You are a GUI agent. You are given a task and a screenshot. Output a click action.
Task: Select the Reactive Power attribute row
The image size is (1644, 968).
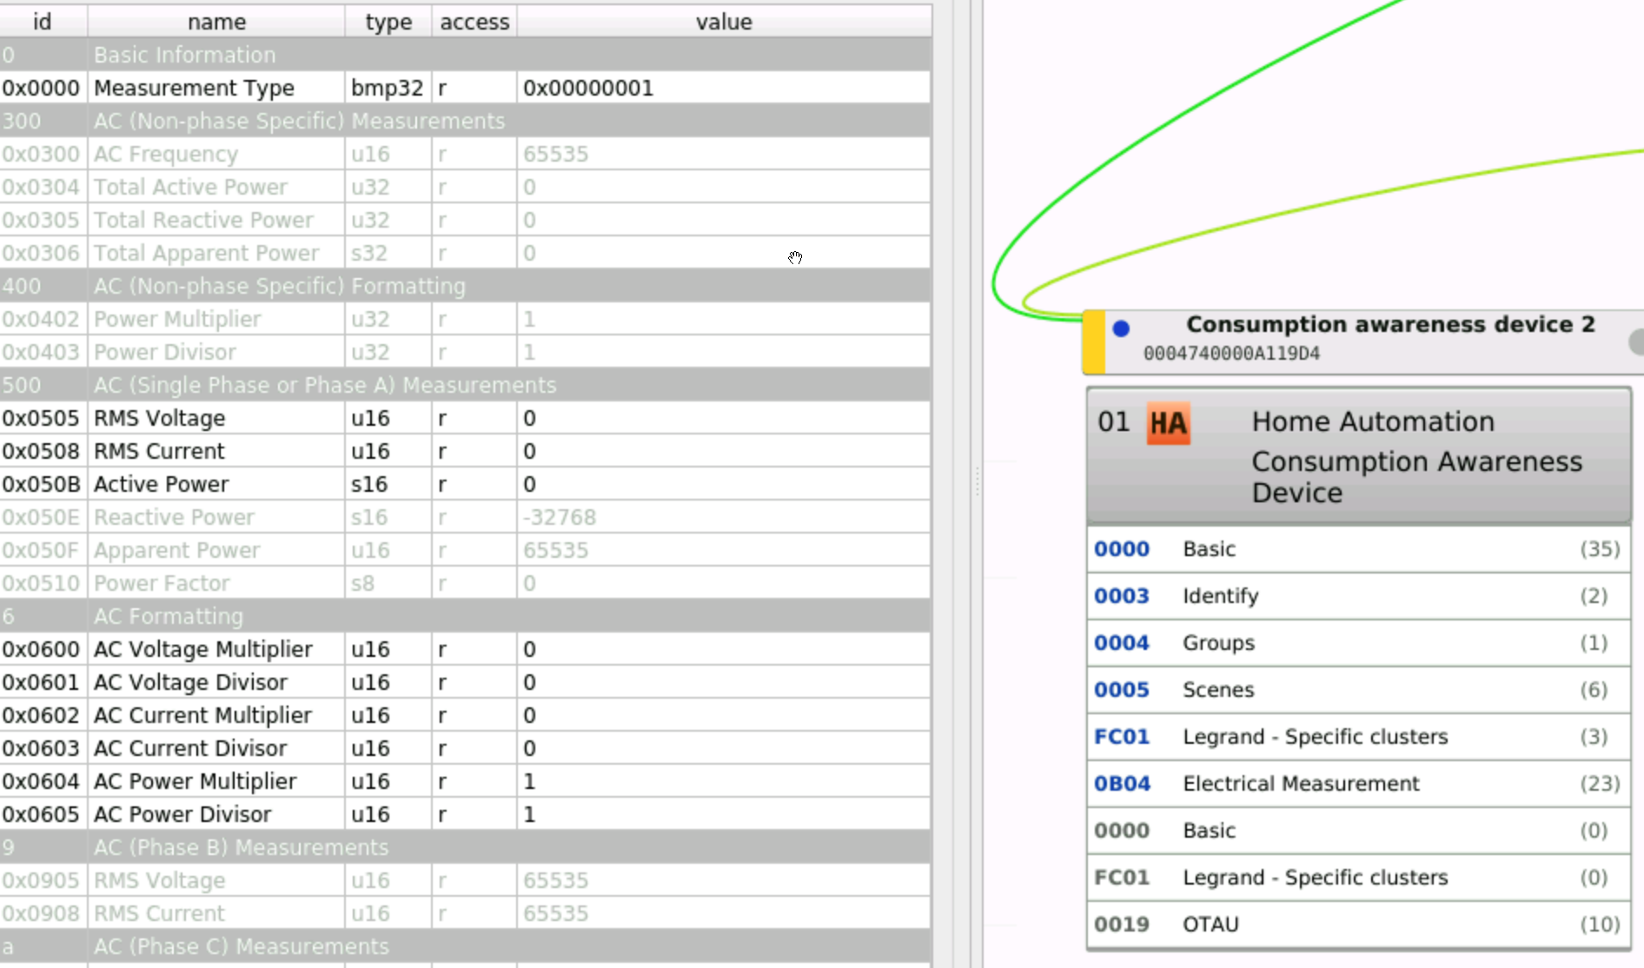pos(466,517)
